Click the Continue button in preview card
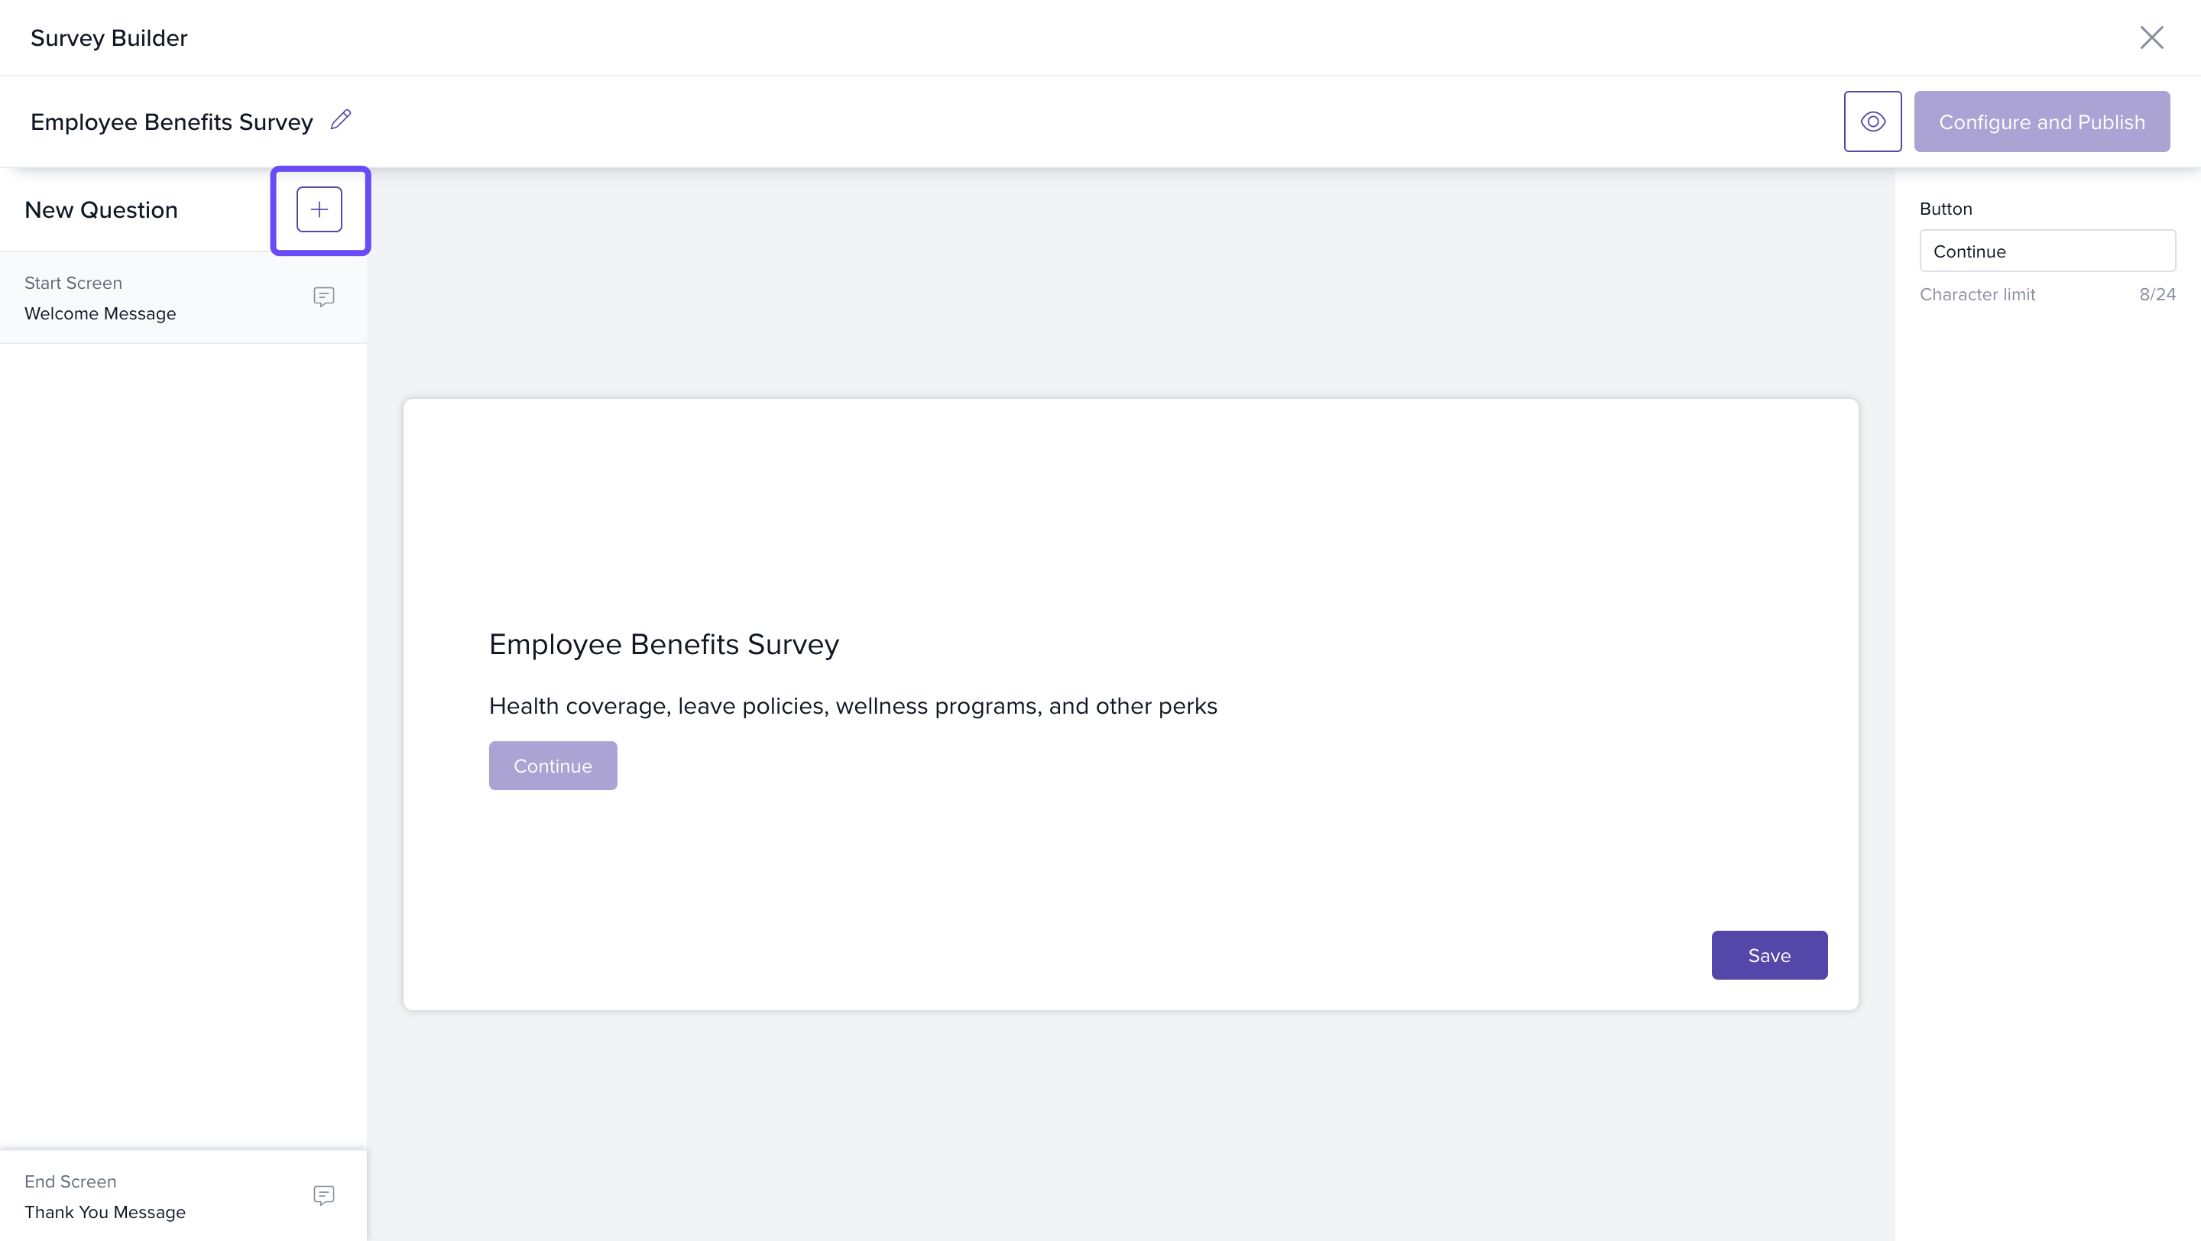The width and height of the screenshot is (2201, 1241). pyautogui.click(x=552, y=765)
